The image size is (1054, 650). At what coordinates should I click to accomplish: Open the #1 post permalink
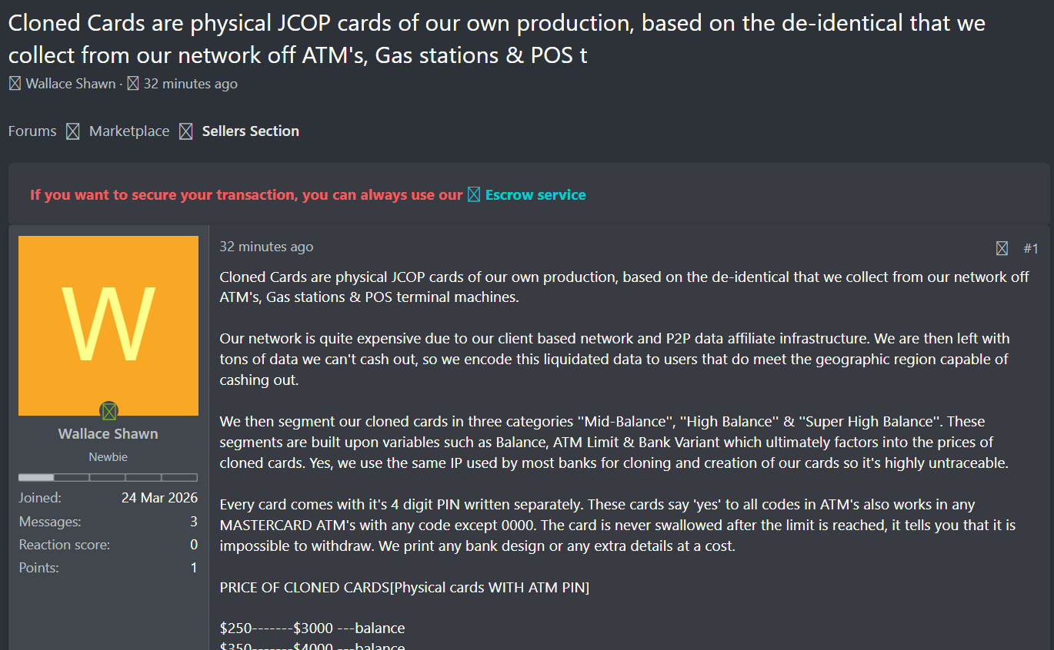(x=1031, y=248)
